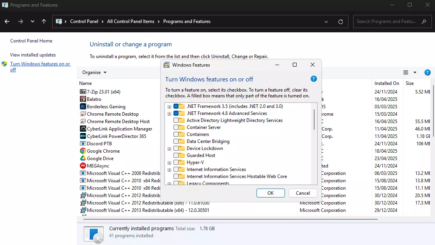
Task: Toggle the .NET Framework 4.8 Advanced Services checkbox
Action: tap(176, 113)
